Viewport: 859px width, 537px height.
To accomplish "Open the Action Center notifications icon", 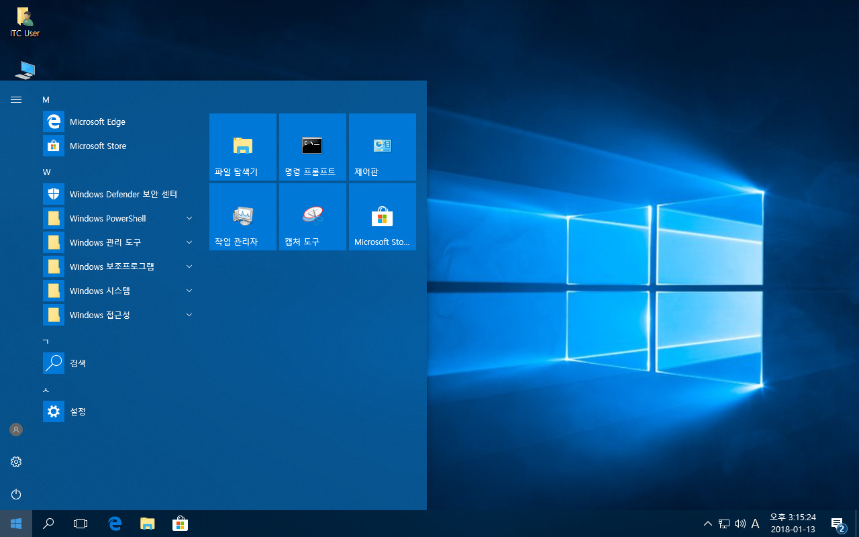I will point(838,524).
